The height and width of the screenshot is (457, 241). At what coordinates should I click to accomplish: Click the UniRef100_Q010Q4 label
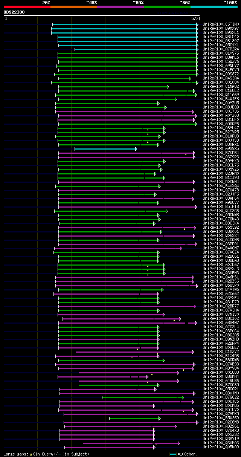pyautogui.click(x=221, y=83)
